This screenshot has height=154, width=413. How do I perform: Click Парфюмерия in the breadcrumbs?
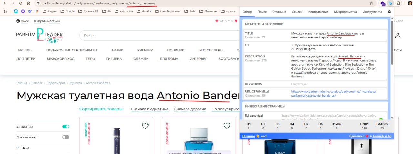coord(56,83)
